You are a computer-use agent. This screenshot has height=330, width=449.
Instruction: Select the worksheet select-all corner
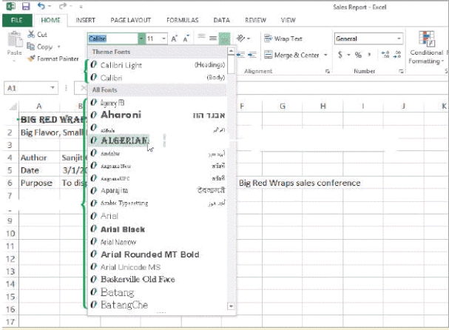pyautogui.click(x=13, y=107)
